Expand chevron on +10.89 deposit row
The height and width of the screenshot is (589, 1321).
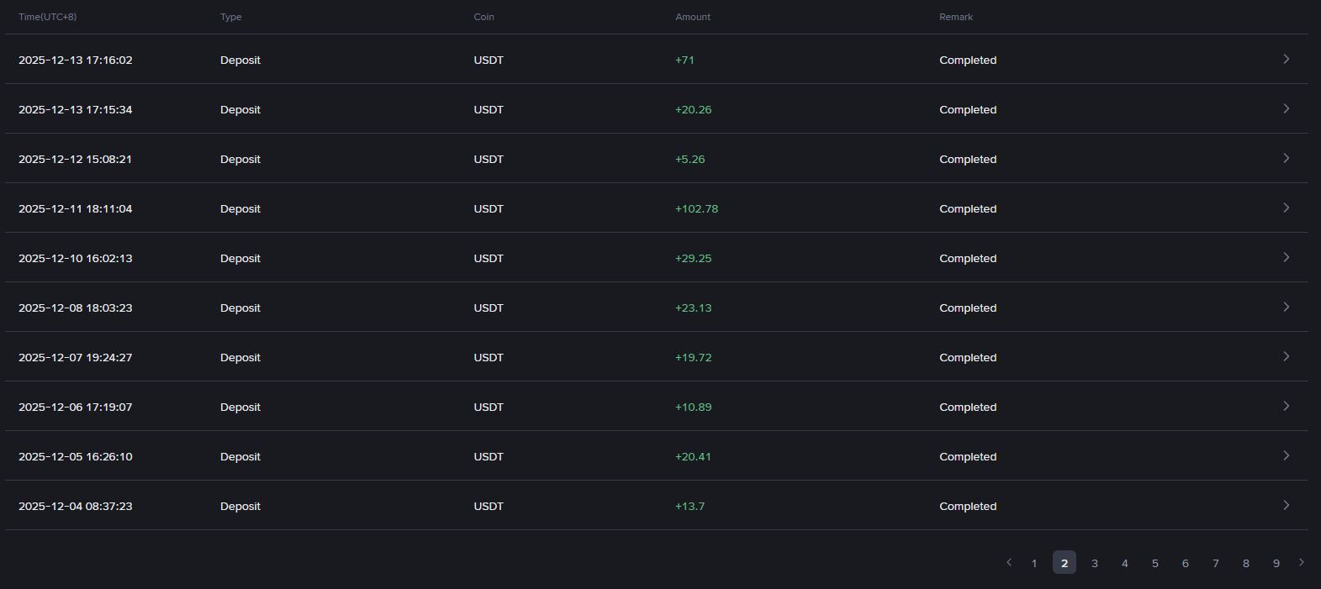1286,406
